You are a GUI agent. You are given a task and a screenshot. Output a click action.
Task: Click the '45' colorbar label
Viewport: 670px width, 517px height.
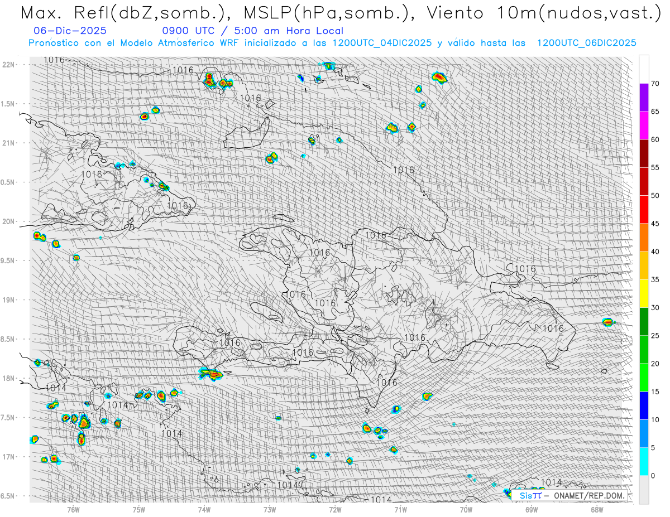click(655, 224)
